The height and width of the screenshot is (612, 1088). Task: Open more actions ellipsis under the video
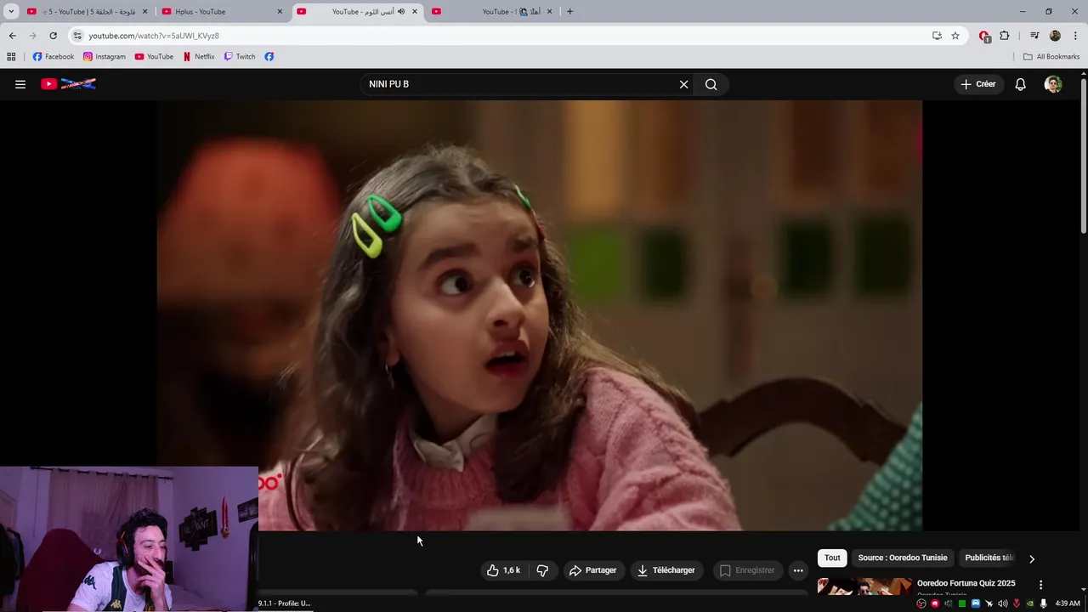click(x=798, y=570)
